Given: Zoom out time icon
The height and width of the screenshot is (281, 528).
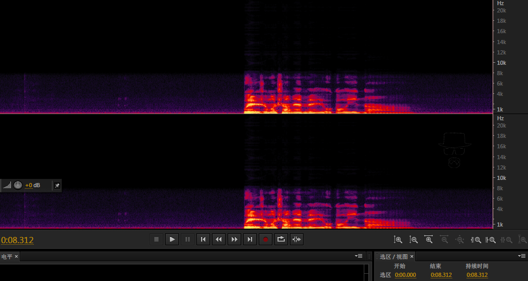Looking at the screenshot, I should click(x=444, y=240).
